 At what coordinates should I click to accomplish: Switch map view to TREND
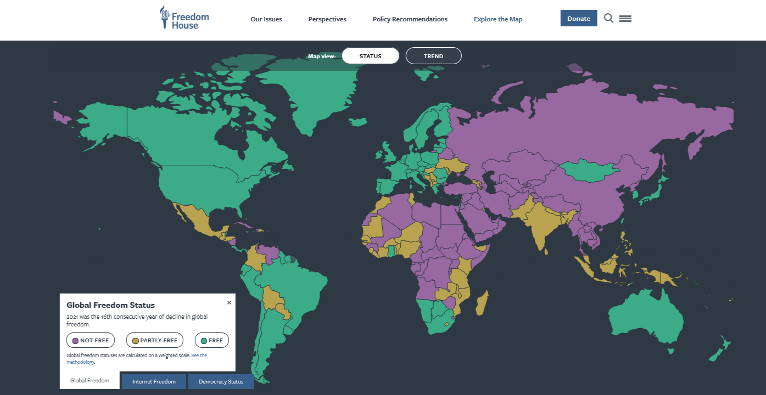click(433, 56)
